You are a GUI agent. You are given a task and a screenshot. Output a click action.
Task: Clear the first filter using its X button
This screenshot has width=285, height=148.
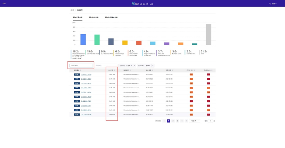(134, 66)
